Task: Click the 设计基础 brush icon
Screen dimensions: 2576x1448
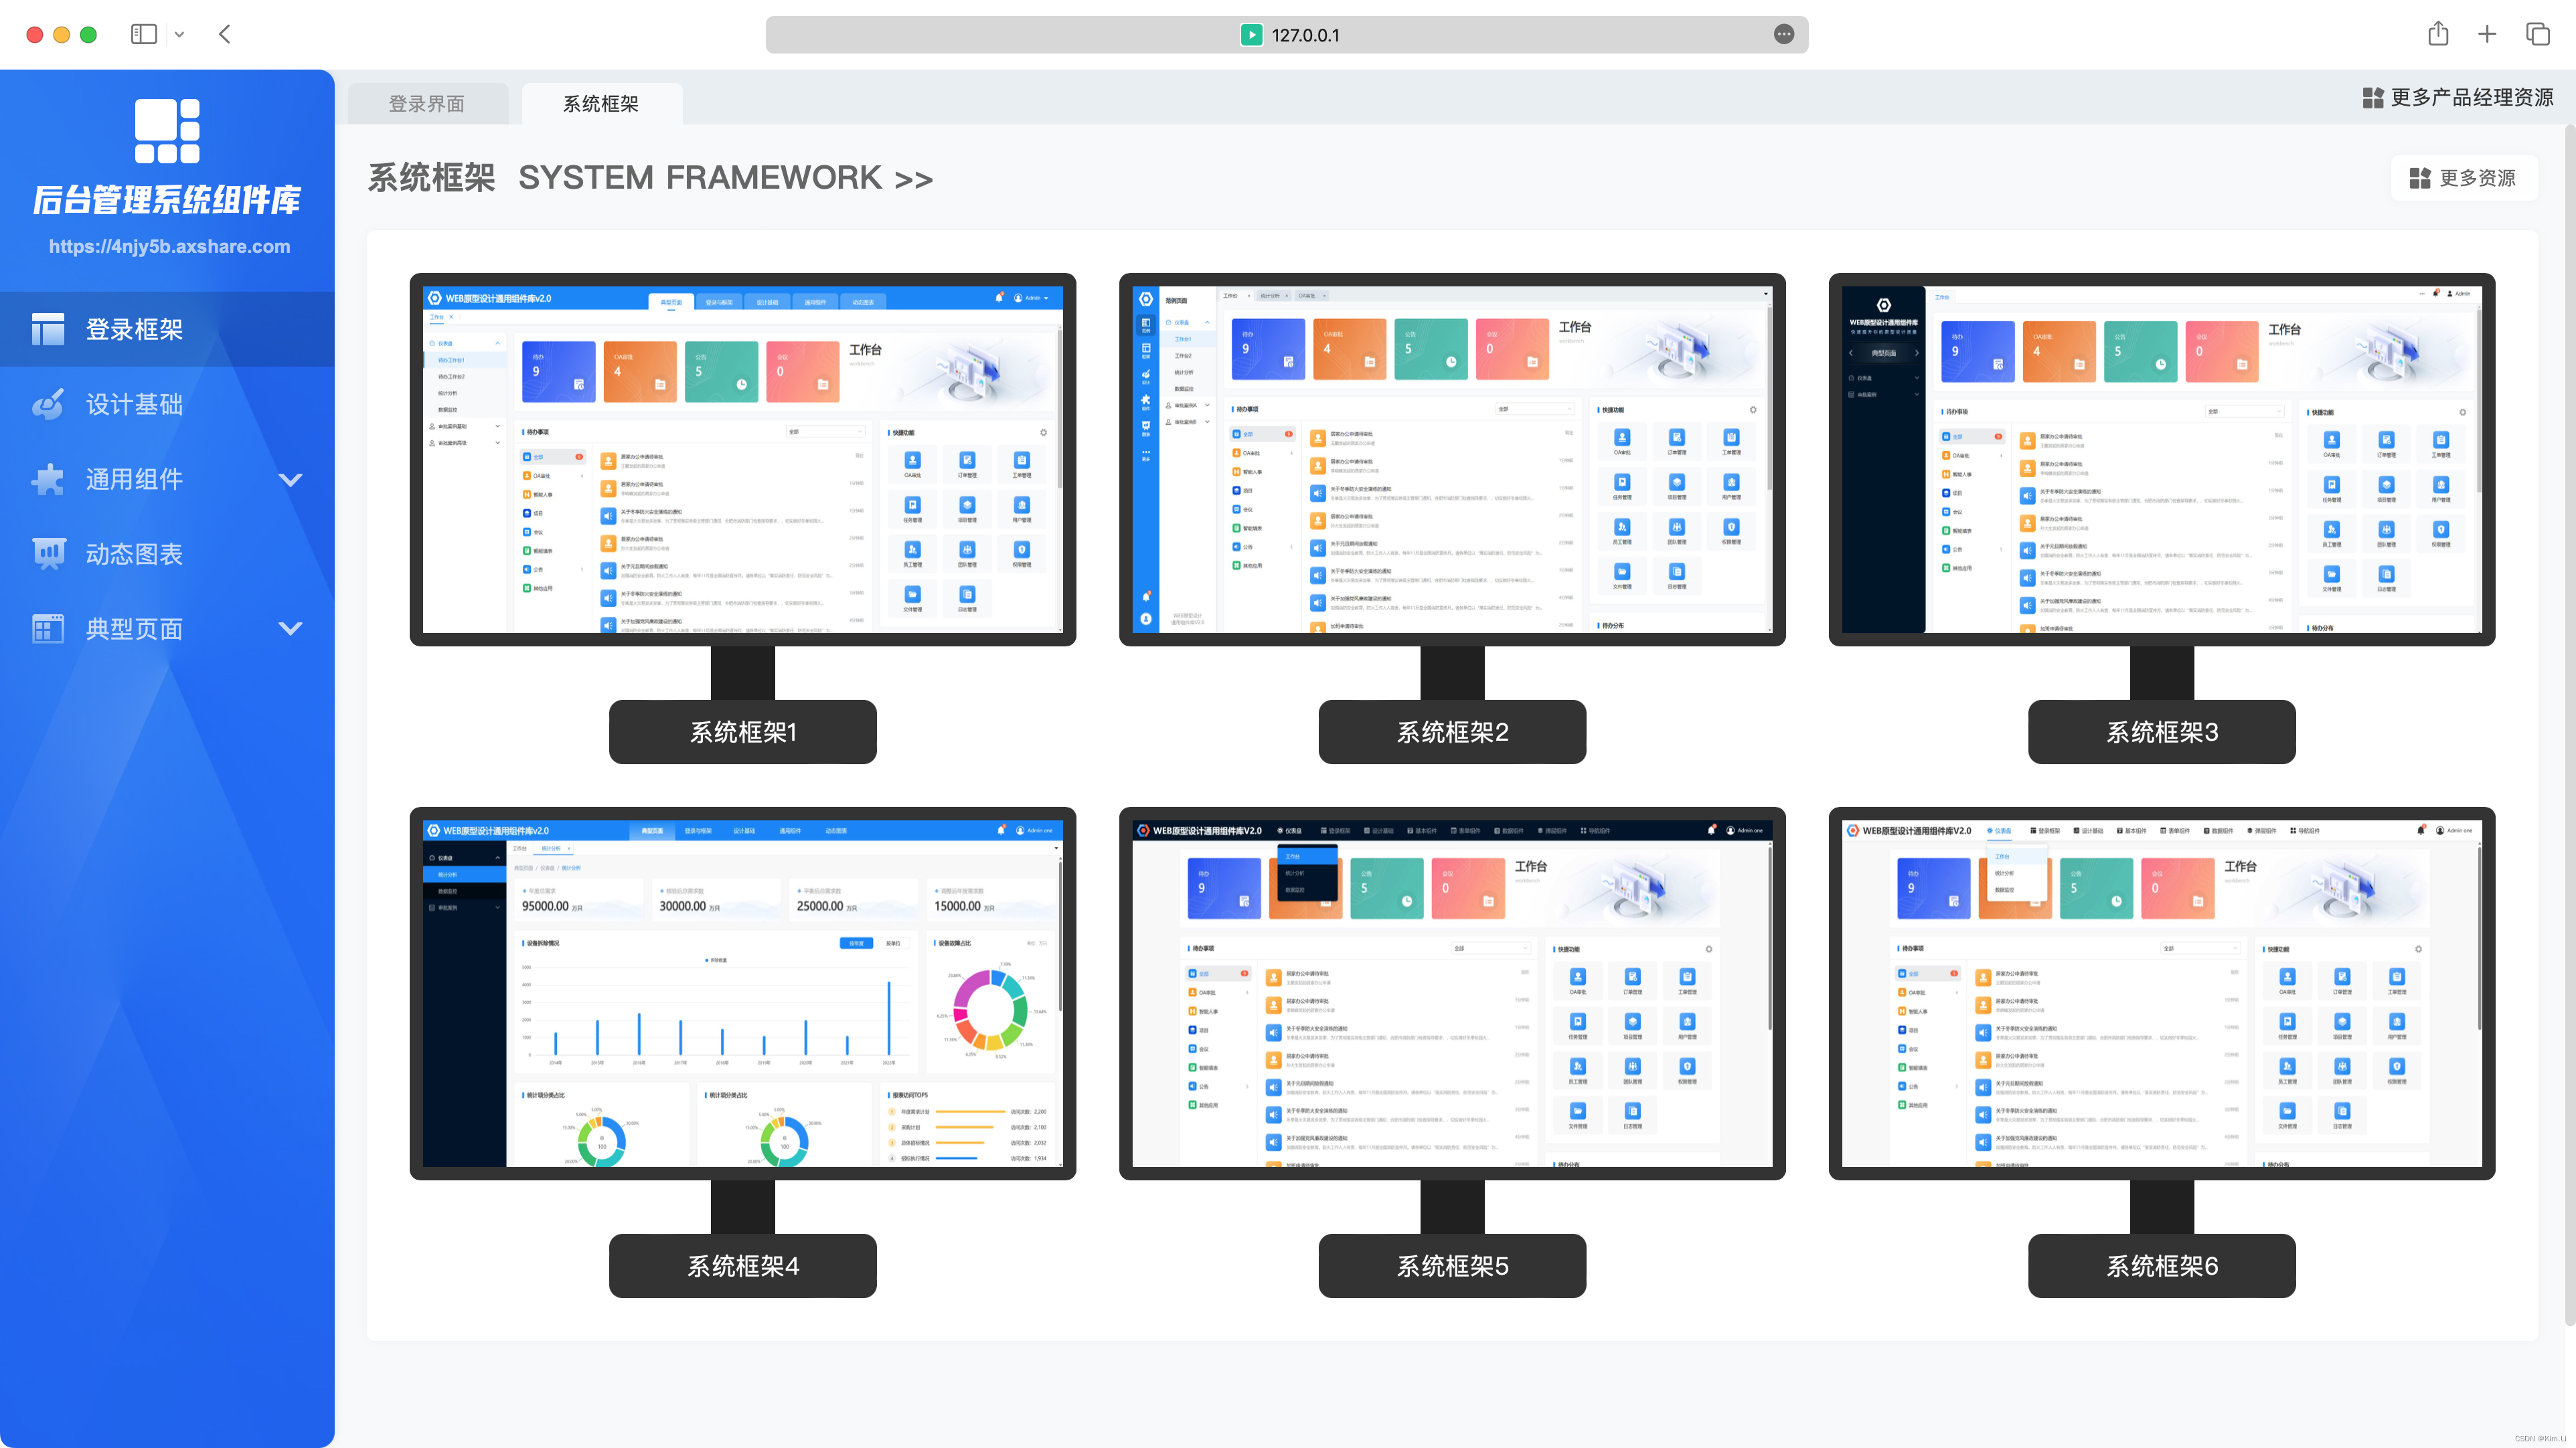Action: pos(48,403)
